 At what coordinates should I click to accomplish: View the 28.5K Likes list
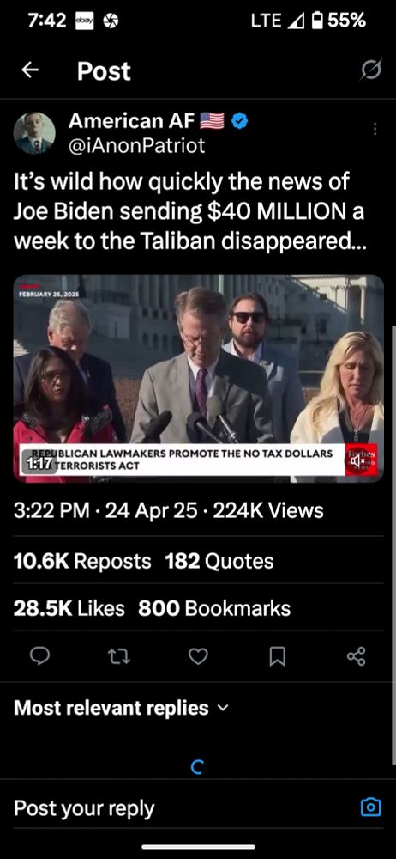tap(69, 608)
